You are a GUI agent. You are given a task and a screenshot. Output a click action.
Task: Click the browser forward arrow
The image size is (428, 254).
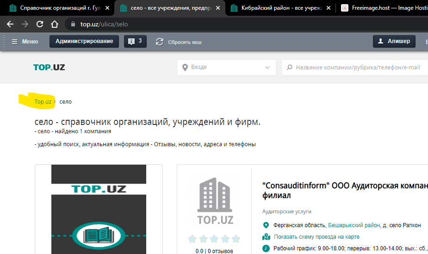[x=25, y=24]
